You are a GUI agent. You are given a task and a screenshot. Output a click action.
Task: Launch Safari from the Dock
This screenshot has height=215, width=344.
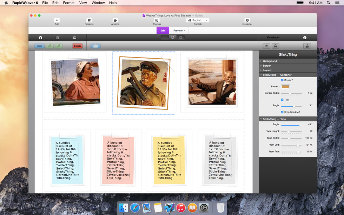[135, 208]
